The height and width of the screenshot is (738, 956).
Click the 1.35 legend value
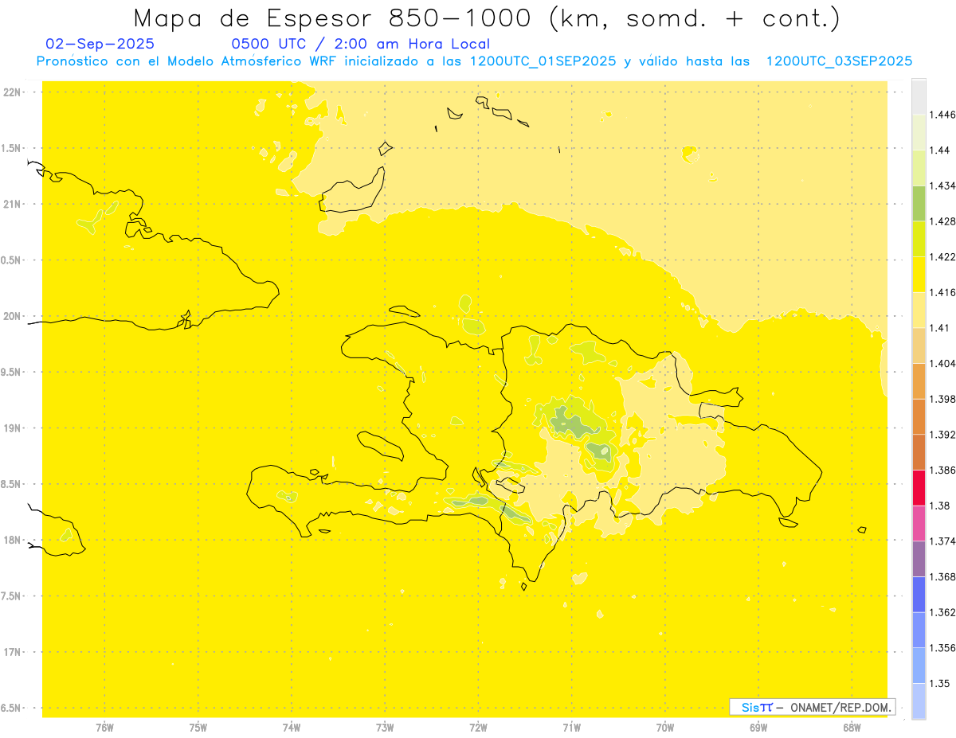coord(940,683)
